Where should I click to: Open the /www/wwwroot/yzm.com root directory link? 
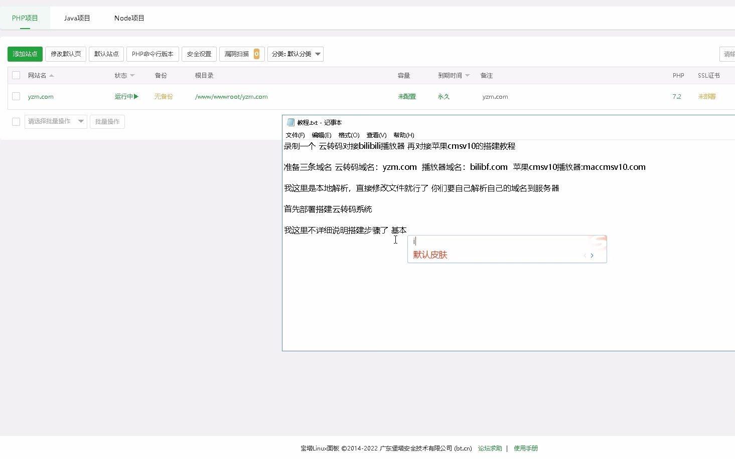coord(231,97)
